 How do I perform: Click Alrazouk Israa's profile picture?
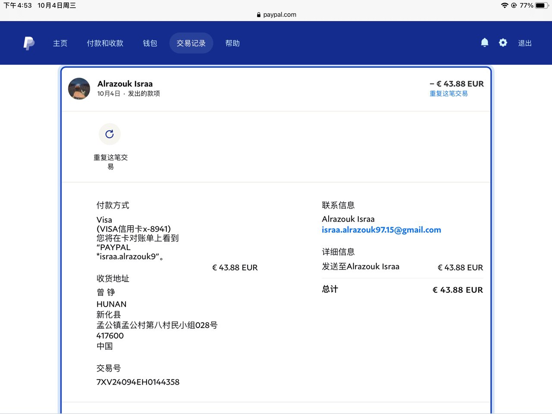[x=79, y=88]
